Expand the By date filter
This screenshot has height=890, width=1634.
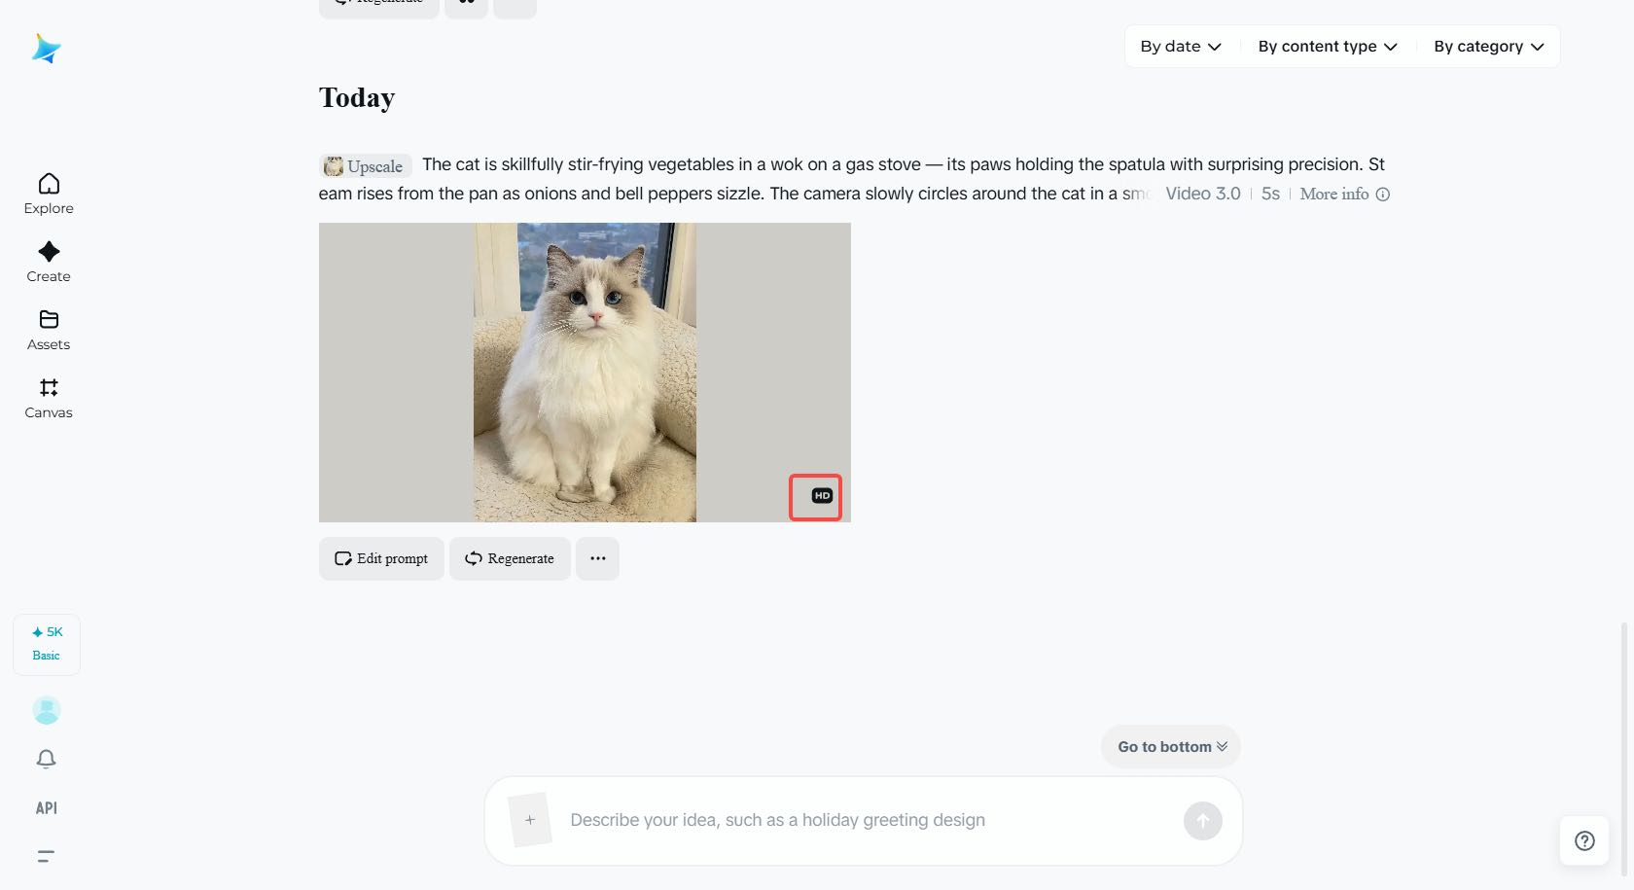tap(1181, 47)
